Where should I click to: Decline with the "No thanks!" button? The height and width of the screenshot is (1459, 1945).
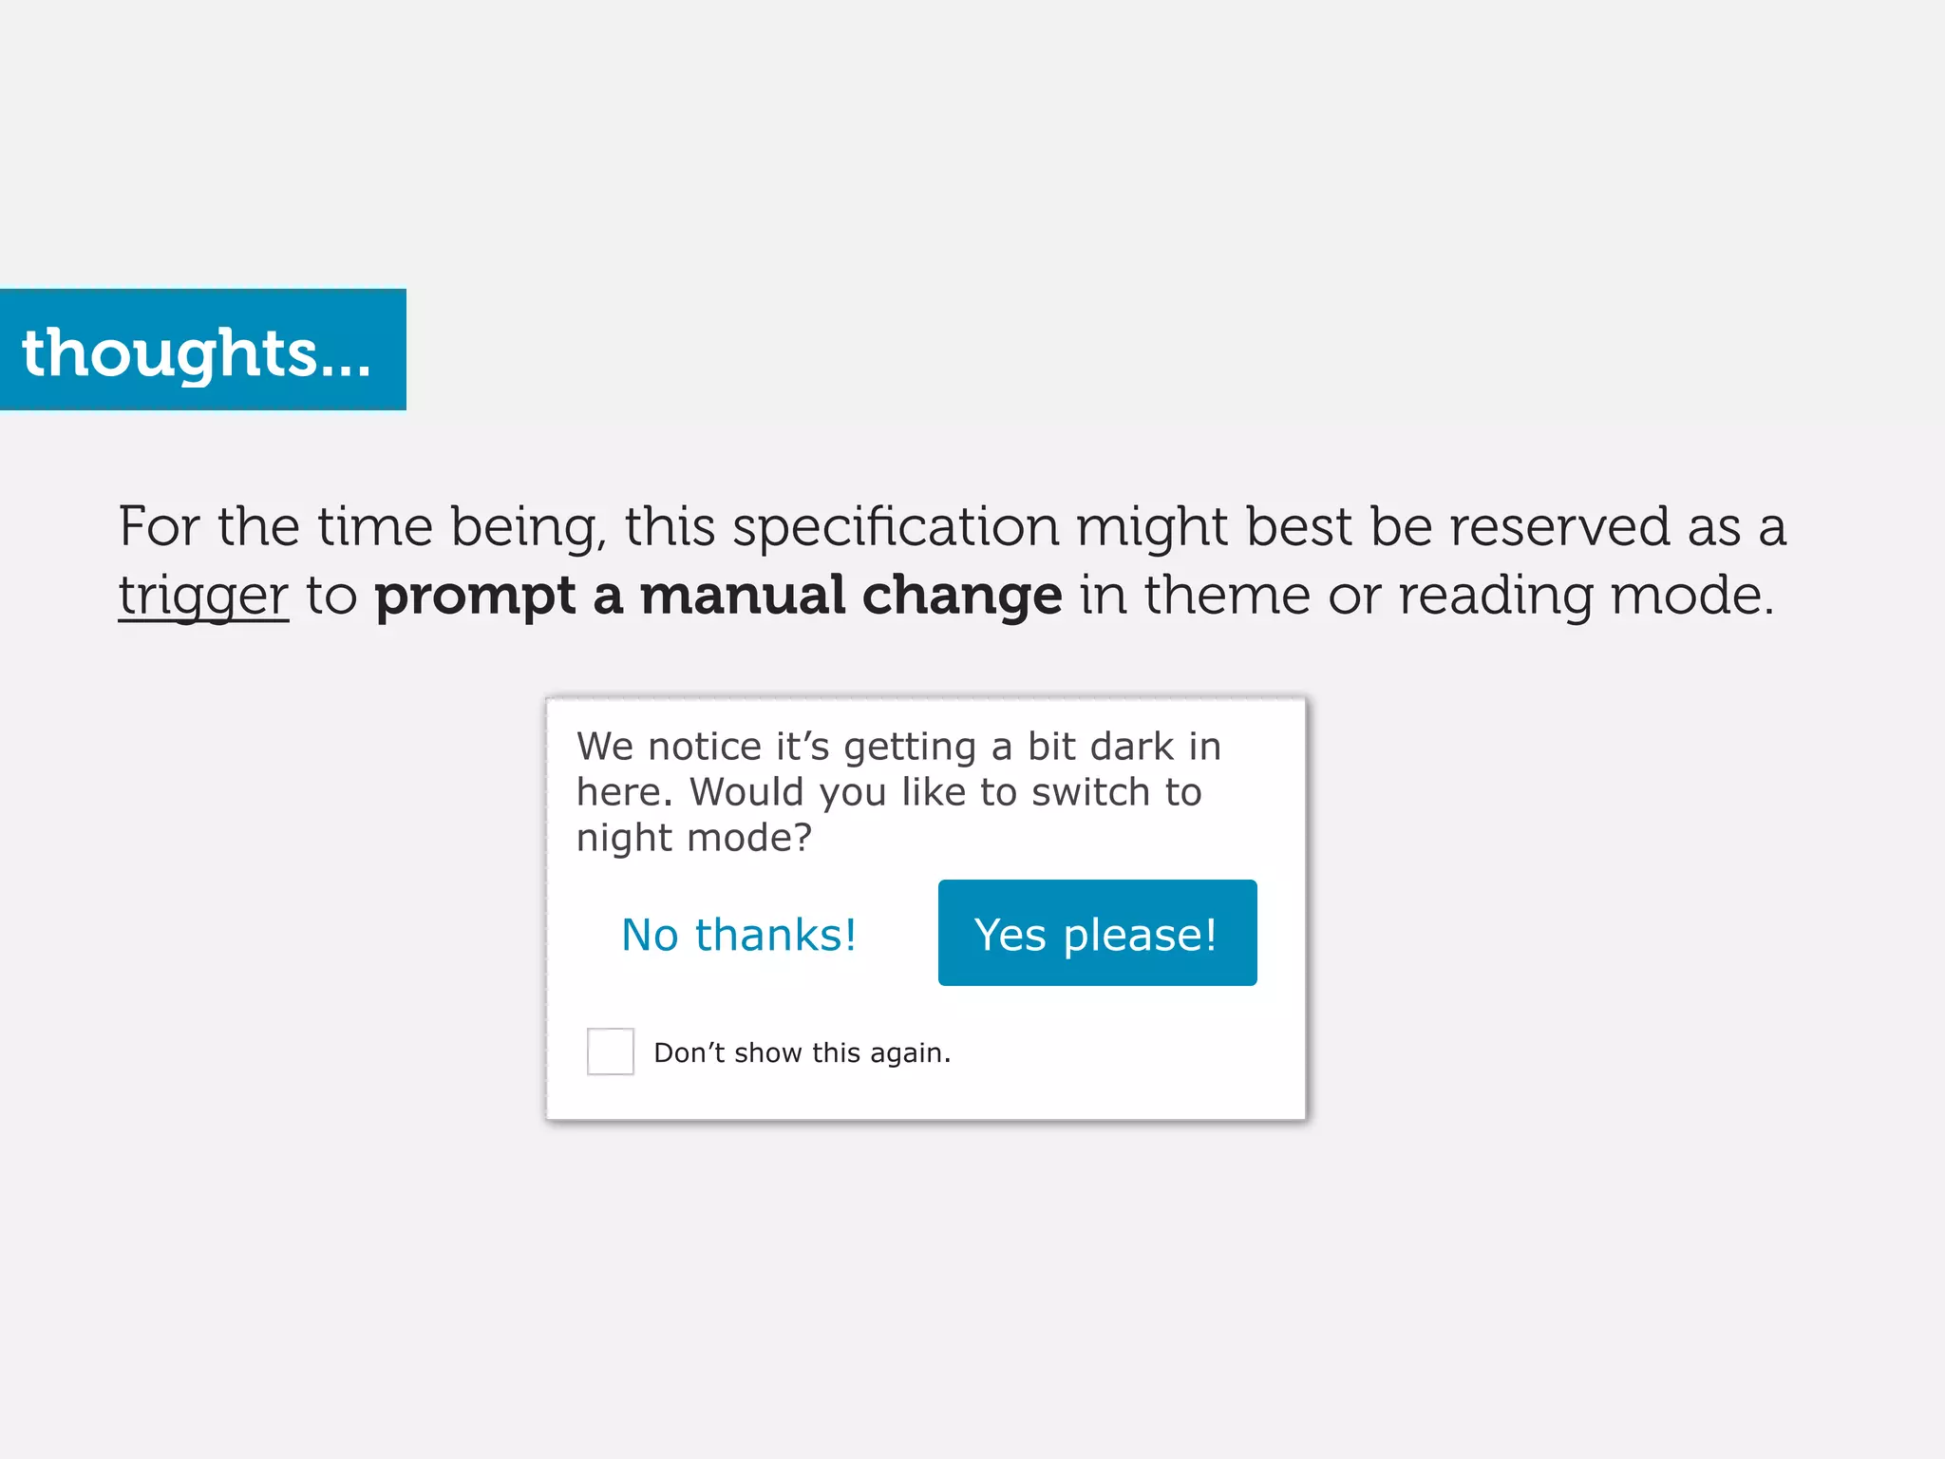pyautogui.click(x=739, y=935)
